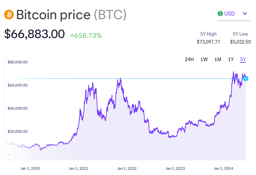Show the 1M price chart
This screenshot has width=256, height=175.
218,59
